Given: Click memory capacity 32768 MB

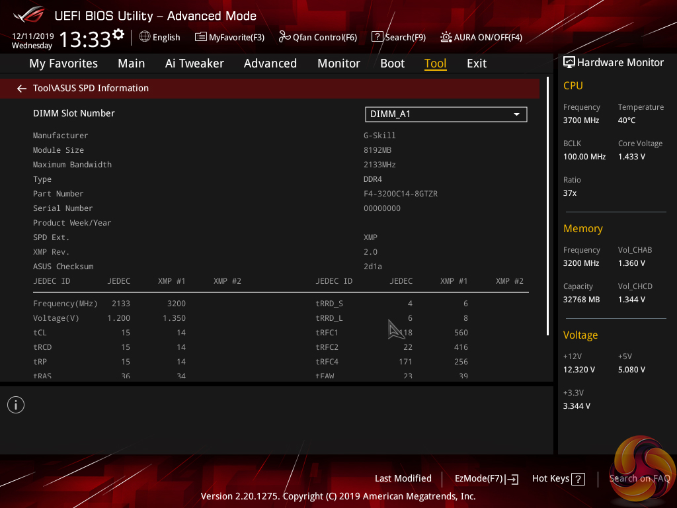Looking at the screenshot, I should [x=581, y=300].
